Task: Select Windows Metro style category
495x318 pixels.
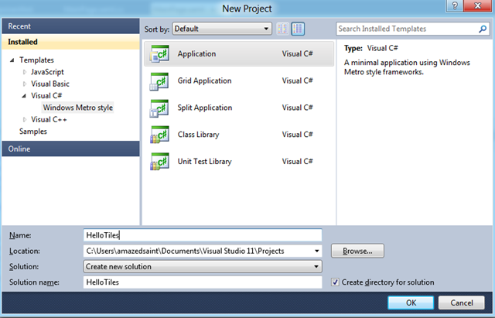Action: [77, 108]
